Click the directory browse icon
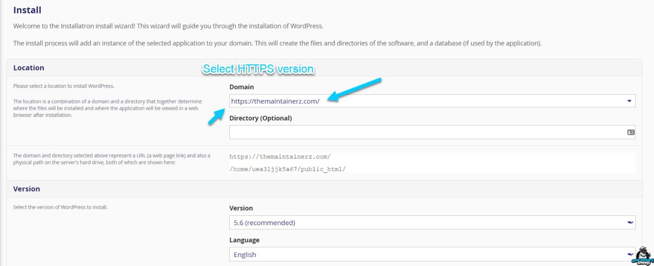The height and width of the screenshot is (266, 654). [x=631, y=132]
